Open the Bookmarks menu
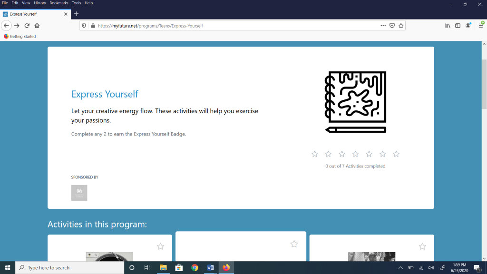Image resolution: width=487 pixels, height=274 pixels. tap(59, 3)
